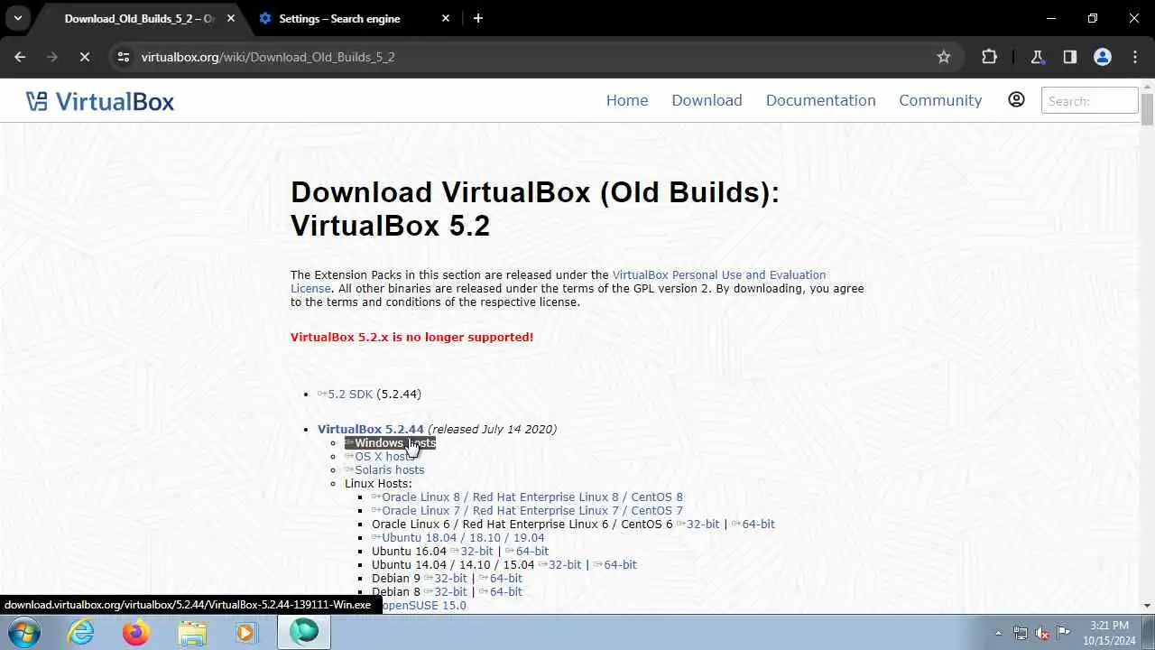Click the scrollbar down arrow

1147,606
